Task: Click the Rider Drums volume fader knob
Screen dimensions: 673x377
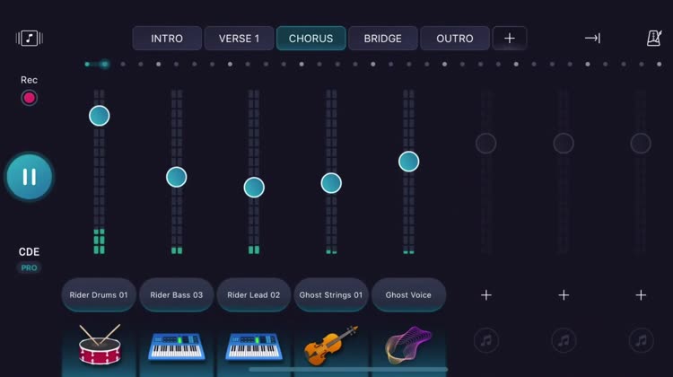Action: click(x=99, y=115)
